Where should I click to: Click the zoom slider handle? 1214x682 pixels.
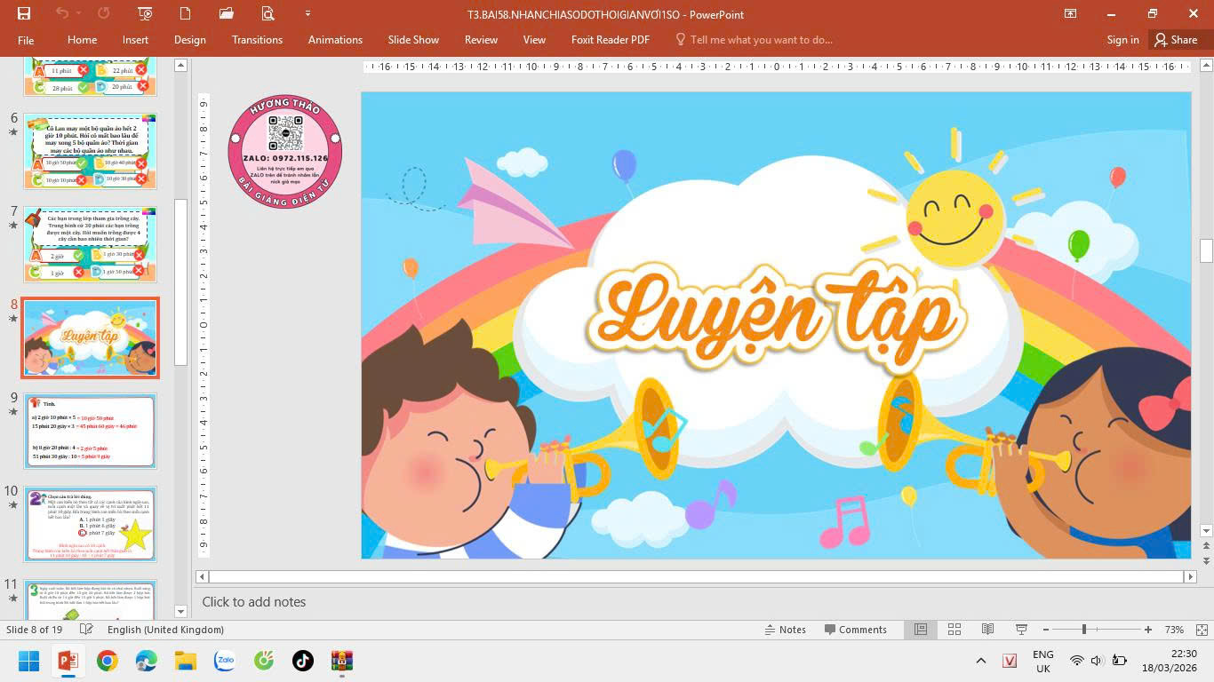coord(1083,630)
